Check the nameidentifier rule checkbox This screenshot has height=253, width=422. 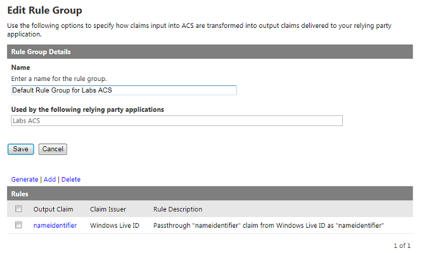tap(18, 225)
